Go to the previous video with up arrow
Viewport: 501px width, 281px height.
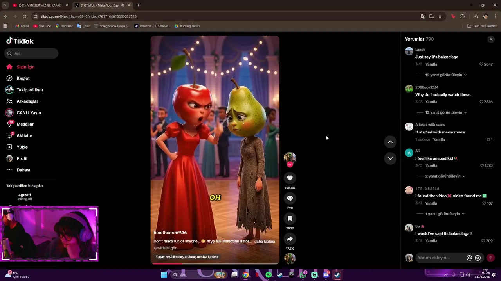tap(390, 142)
